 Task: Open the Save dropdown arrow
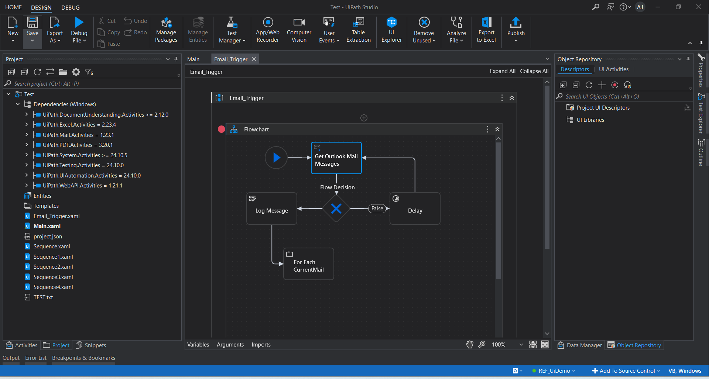point(32,41)
